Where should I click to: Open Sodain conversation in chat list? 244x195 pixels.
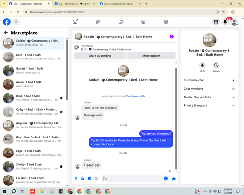[33, 43]
